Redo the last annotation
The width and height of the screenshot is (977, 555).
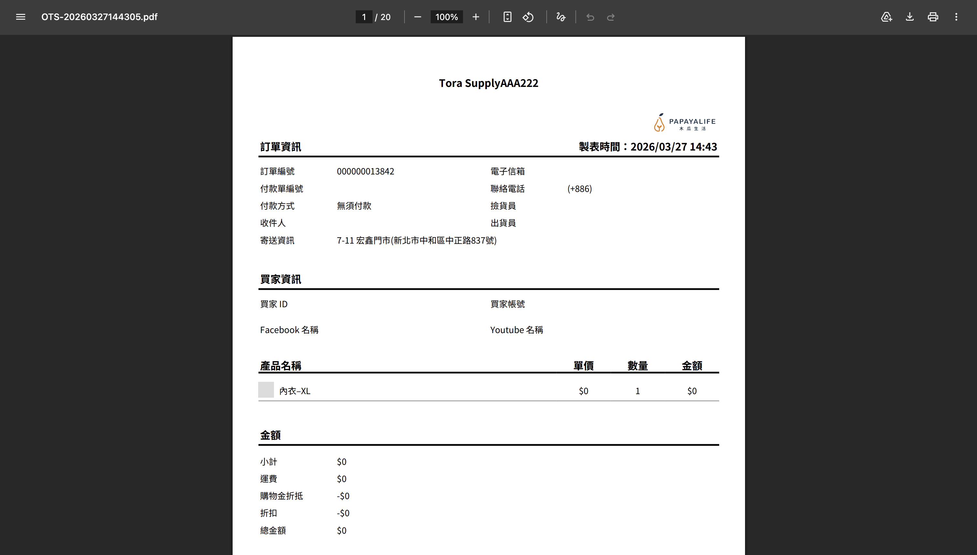(x=611, y=17)
